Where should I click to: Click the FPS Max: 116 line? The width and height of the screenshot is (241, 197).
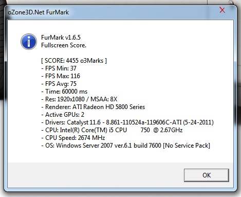pyautogui.click(x=61, y=76)
